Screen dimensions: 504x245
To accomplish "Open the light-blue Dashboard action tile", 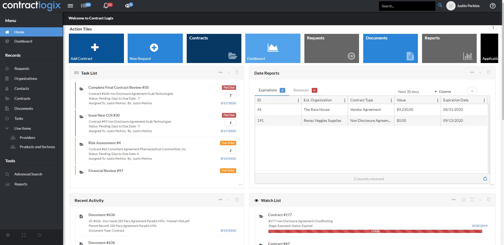I will click(x=273, y=48).
